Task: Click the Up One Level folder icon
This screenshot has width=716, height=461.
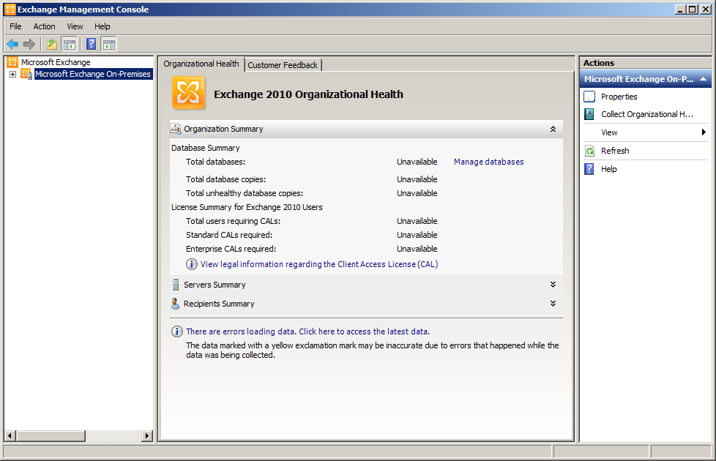Action: [x=52, y=44]
